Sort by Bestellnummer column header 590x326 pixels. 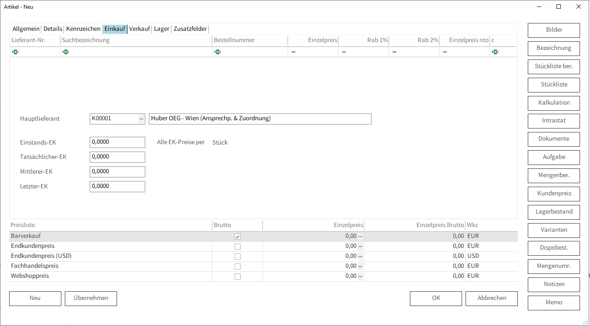pyautogui.click(x=250, y=40)
